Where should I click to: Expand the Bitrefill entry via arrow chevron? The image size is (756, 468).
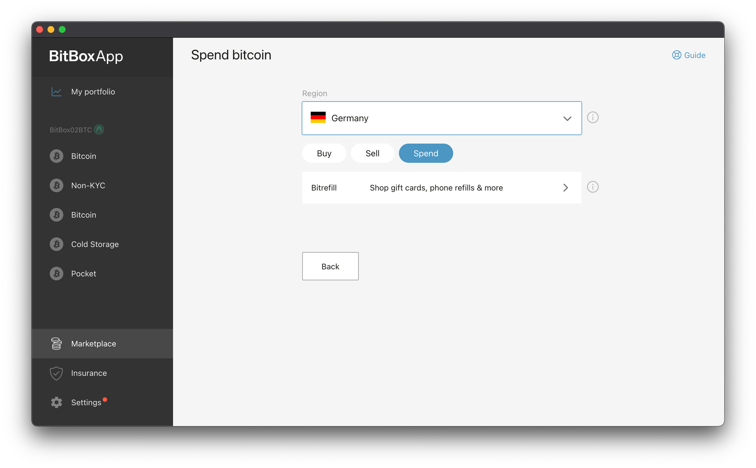point(565,188)
